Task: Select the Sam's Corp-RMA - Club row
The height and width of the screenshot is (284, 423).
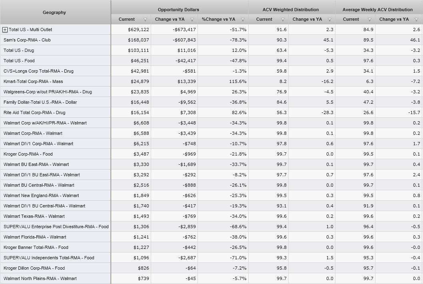Action: point(27,40)
